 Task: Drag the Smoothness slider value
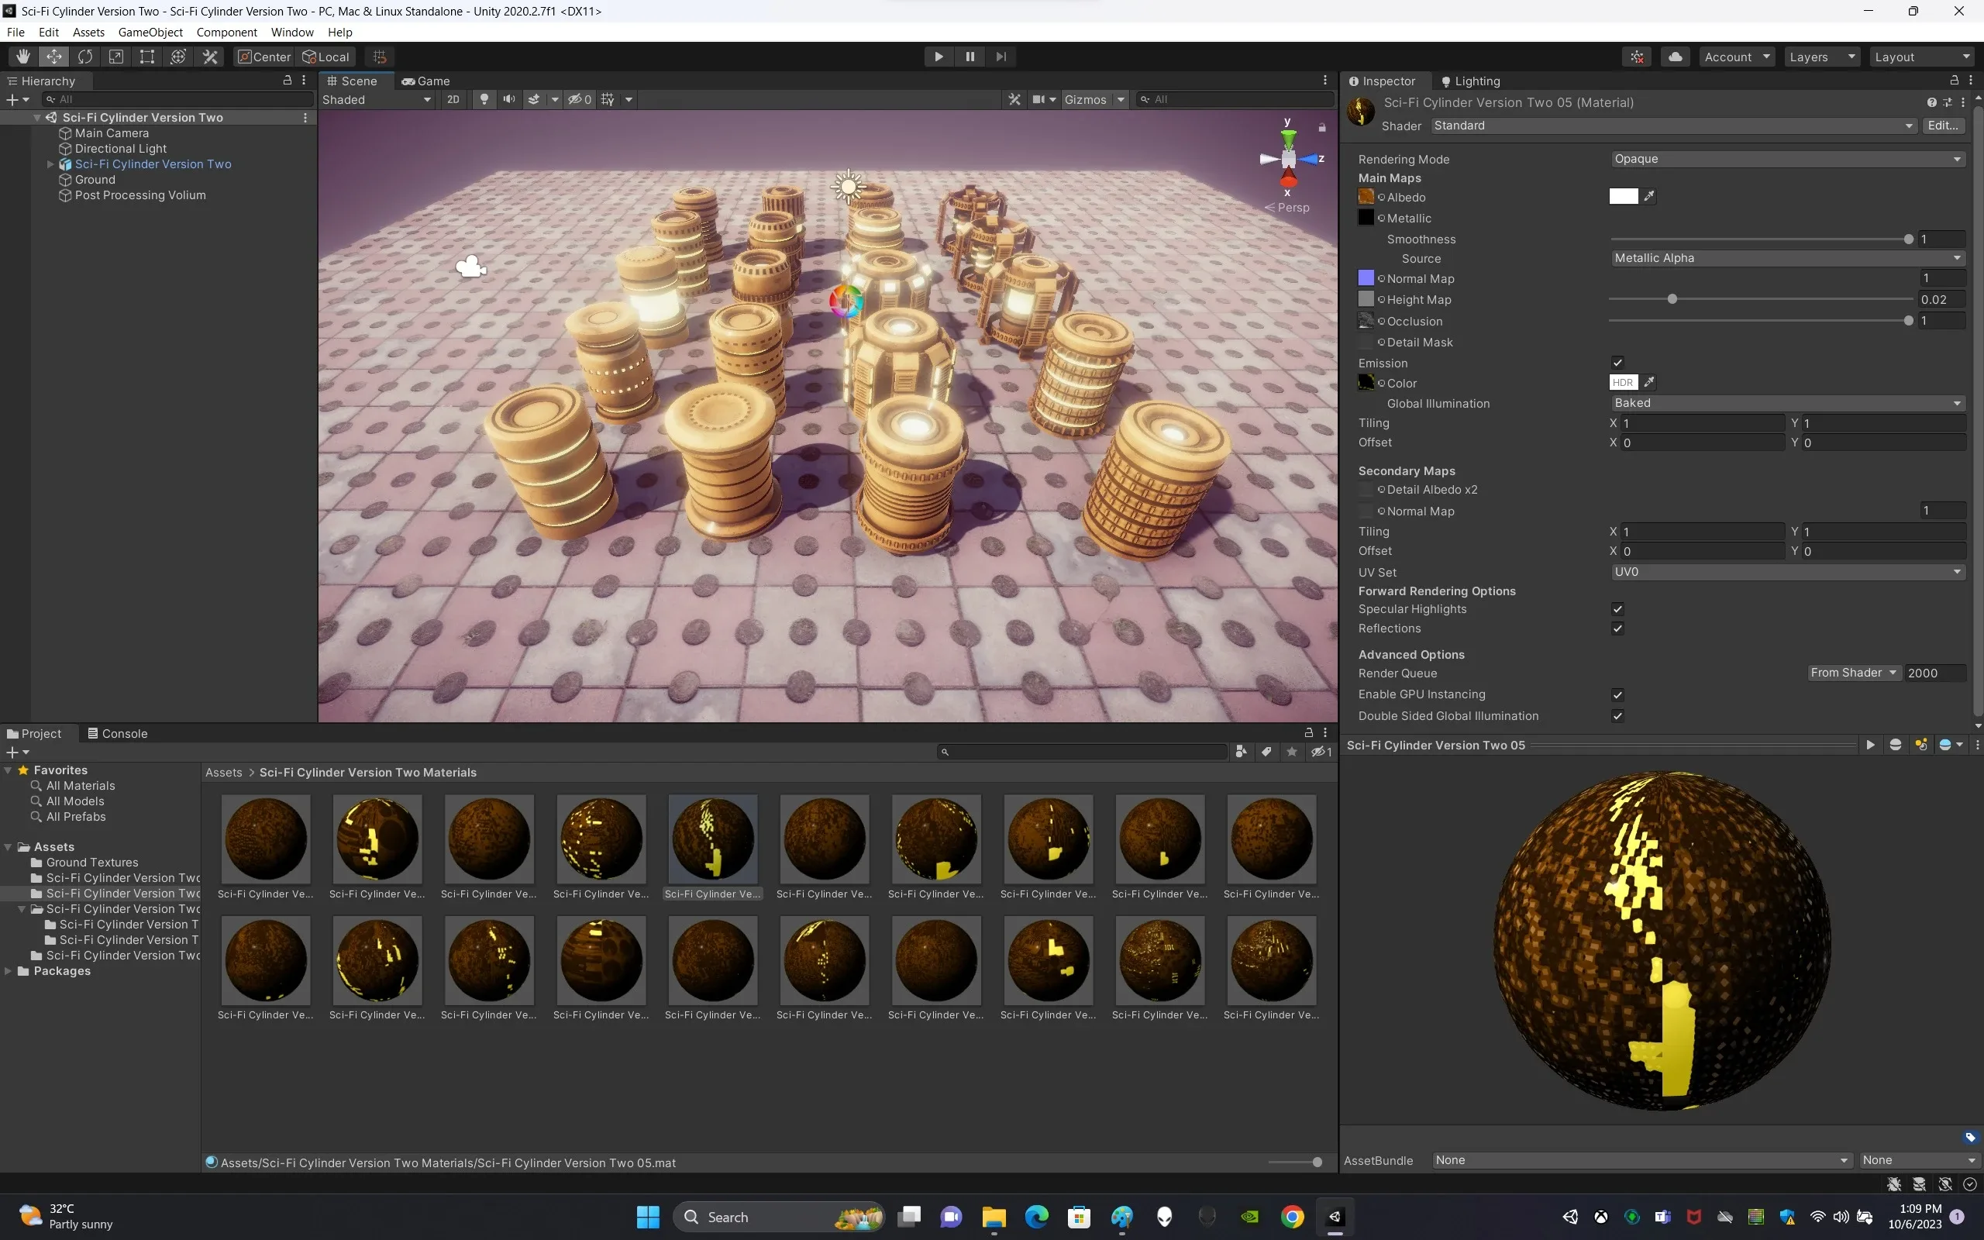[1906, 239]
